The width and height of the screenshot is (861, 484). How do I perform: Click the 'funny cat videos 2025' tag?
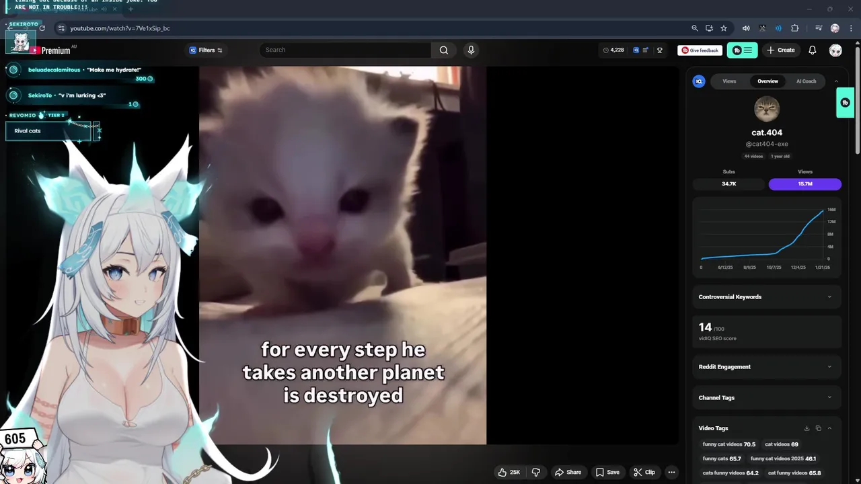coord(783,458)
